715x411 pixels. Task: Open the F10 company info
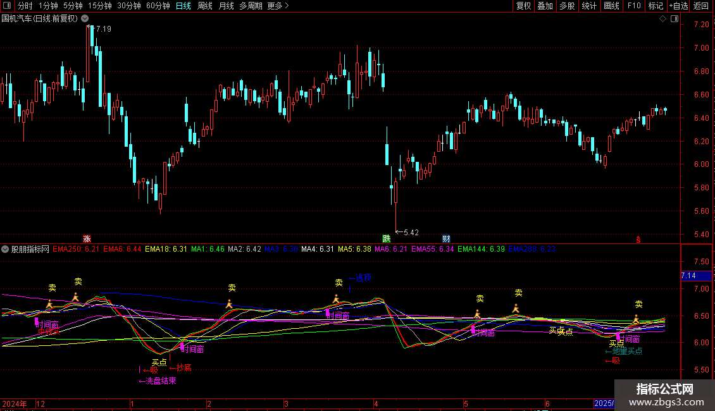tap(634, 6)
